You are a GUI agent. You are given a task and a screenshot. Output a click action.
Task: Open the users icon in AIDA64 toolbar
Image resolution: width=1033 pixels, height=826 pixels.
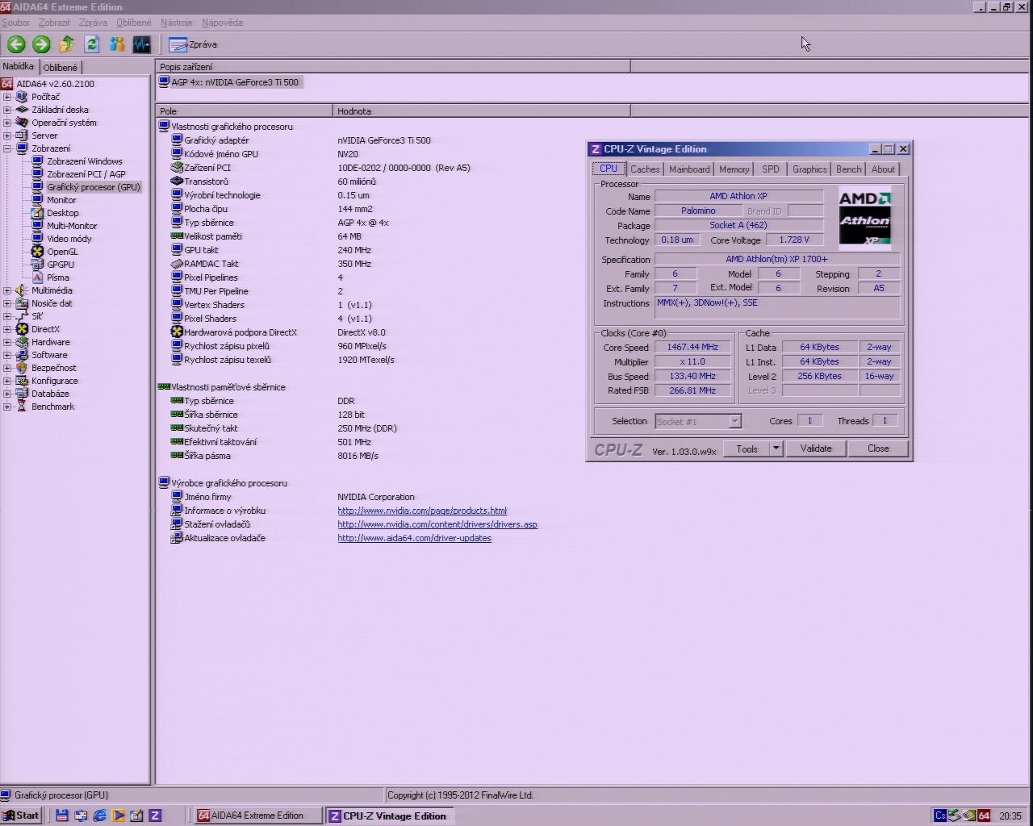click(x=117, y=44)
